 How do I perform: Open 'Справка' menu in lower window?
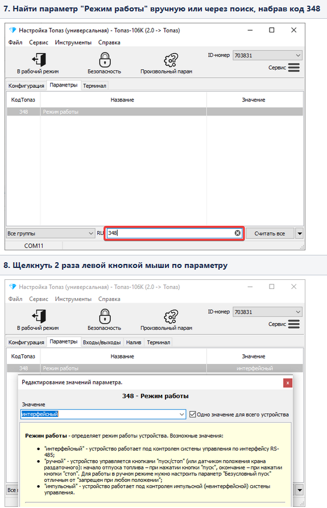coord(109,299)
